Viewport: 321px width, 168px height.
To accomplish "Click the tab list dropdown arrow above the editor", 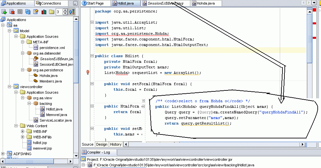I will [x=313, y=3].
